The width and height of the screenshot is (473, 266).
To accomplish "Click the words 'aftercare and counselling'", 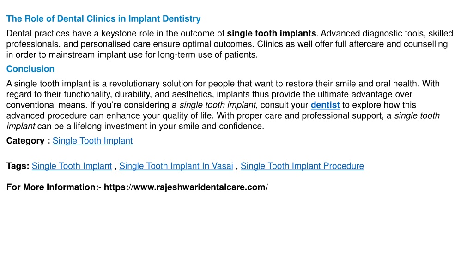I will (398, 44).
